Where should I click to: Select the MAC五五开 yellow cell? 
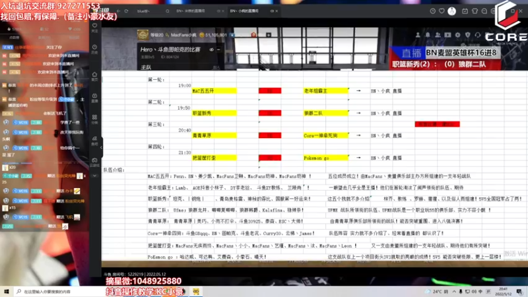pos(214,91)
